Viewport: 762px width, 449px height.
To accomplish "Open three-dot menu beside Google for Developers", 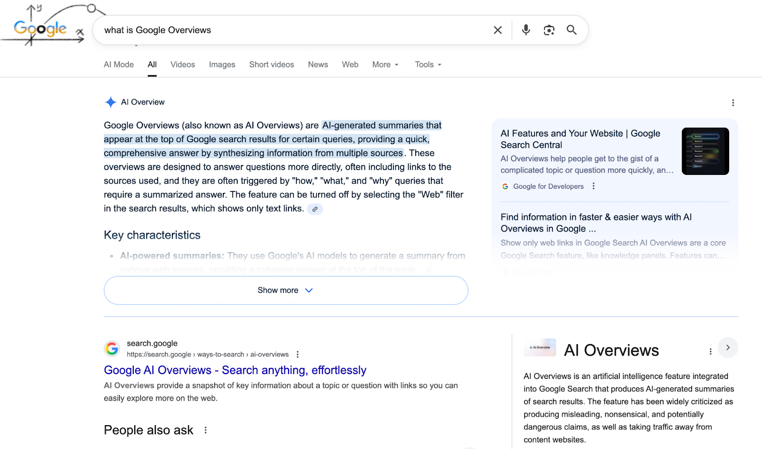I will point(593,186).
